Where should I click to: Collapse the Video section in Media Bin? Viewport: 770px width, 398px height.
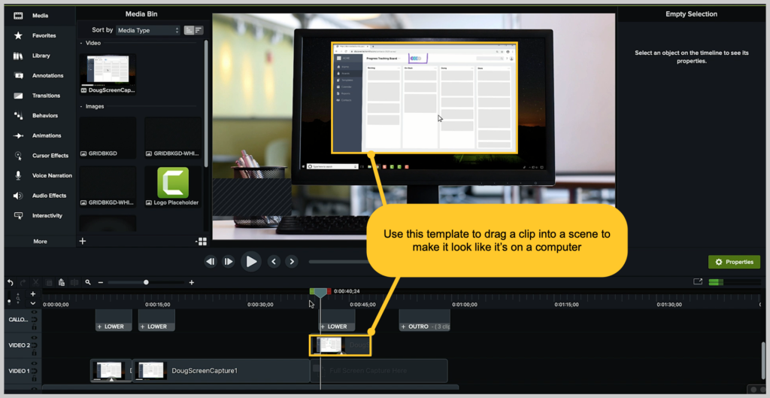(x=81, y=43)
